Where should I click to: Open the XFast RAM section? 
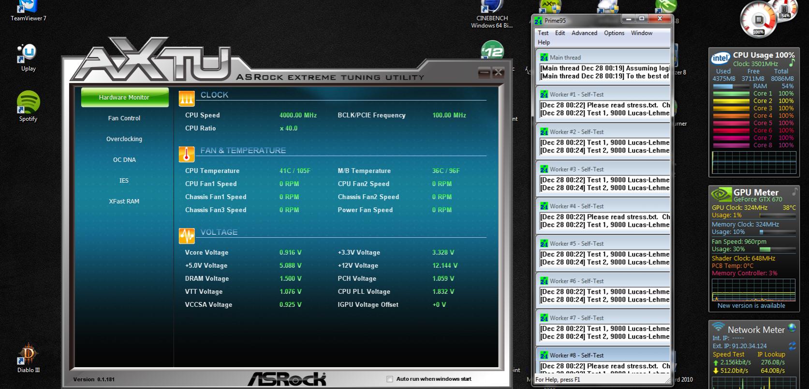[x=124, y=201]
